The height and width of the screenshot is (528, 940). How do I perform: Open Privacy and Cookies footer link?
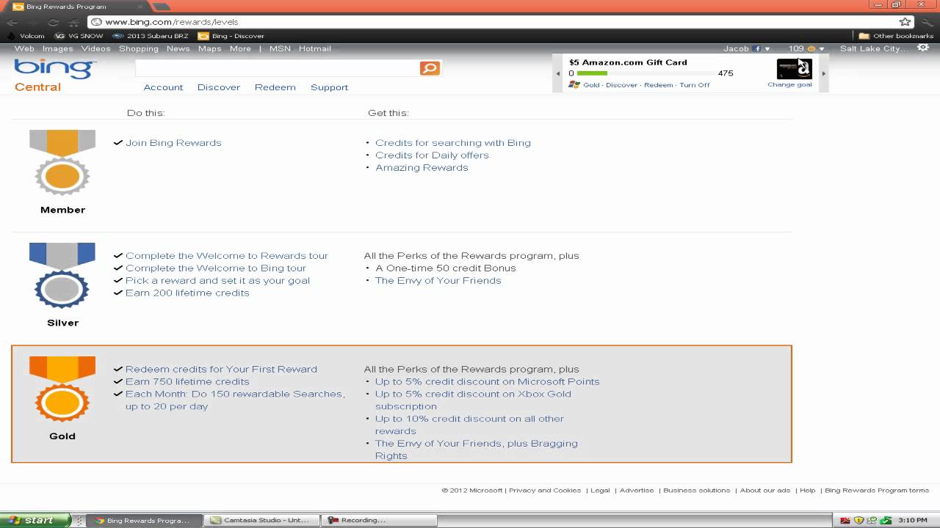click(545, 491)
